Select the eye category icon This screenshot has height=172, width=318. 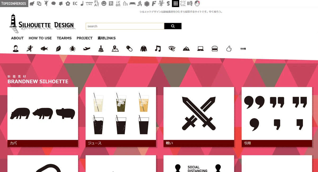click(172, 49)
